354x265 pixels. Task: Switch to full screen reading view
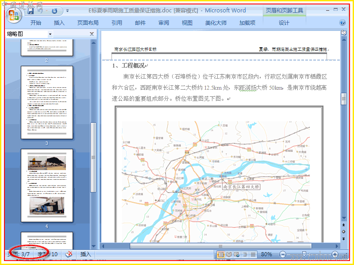(229, 255)
